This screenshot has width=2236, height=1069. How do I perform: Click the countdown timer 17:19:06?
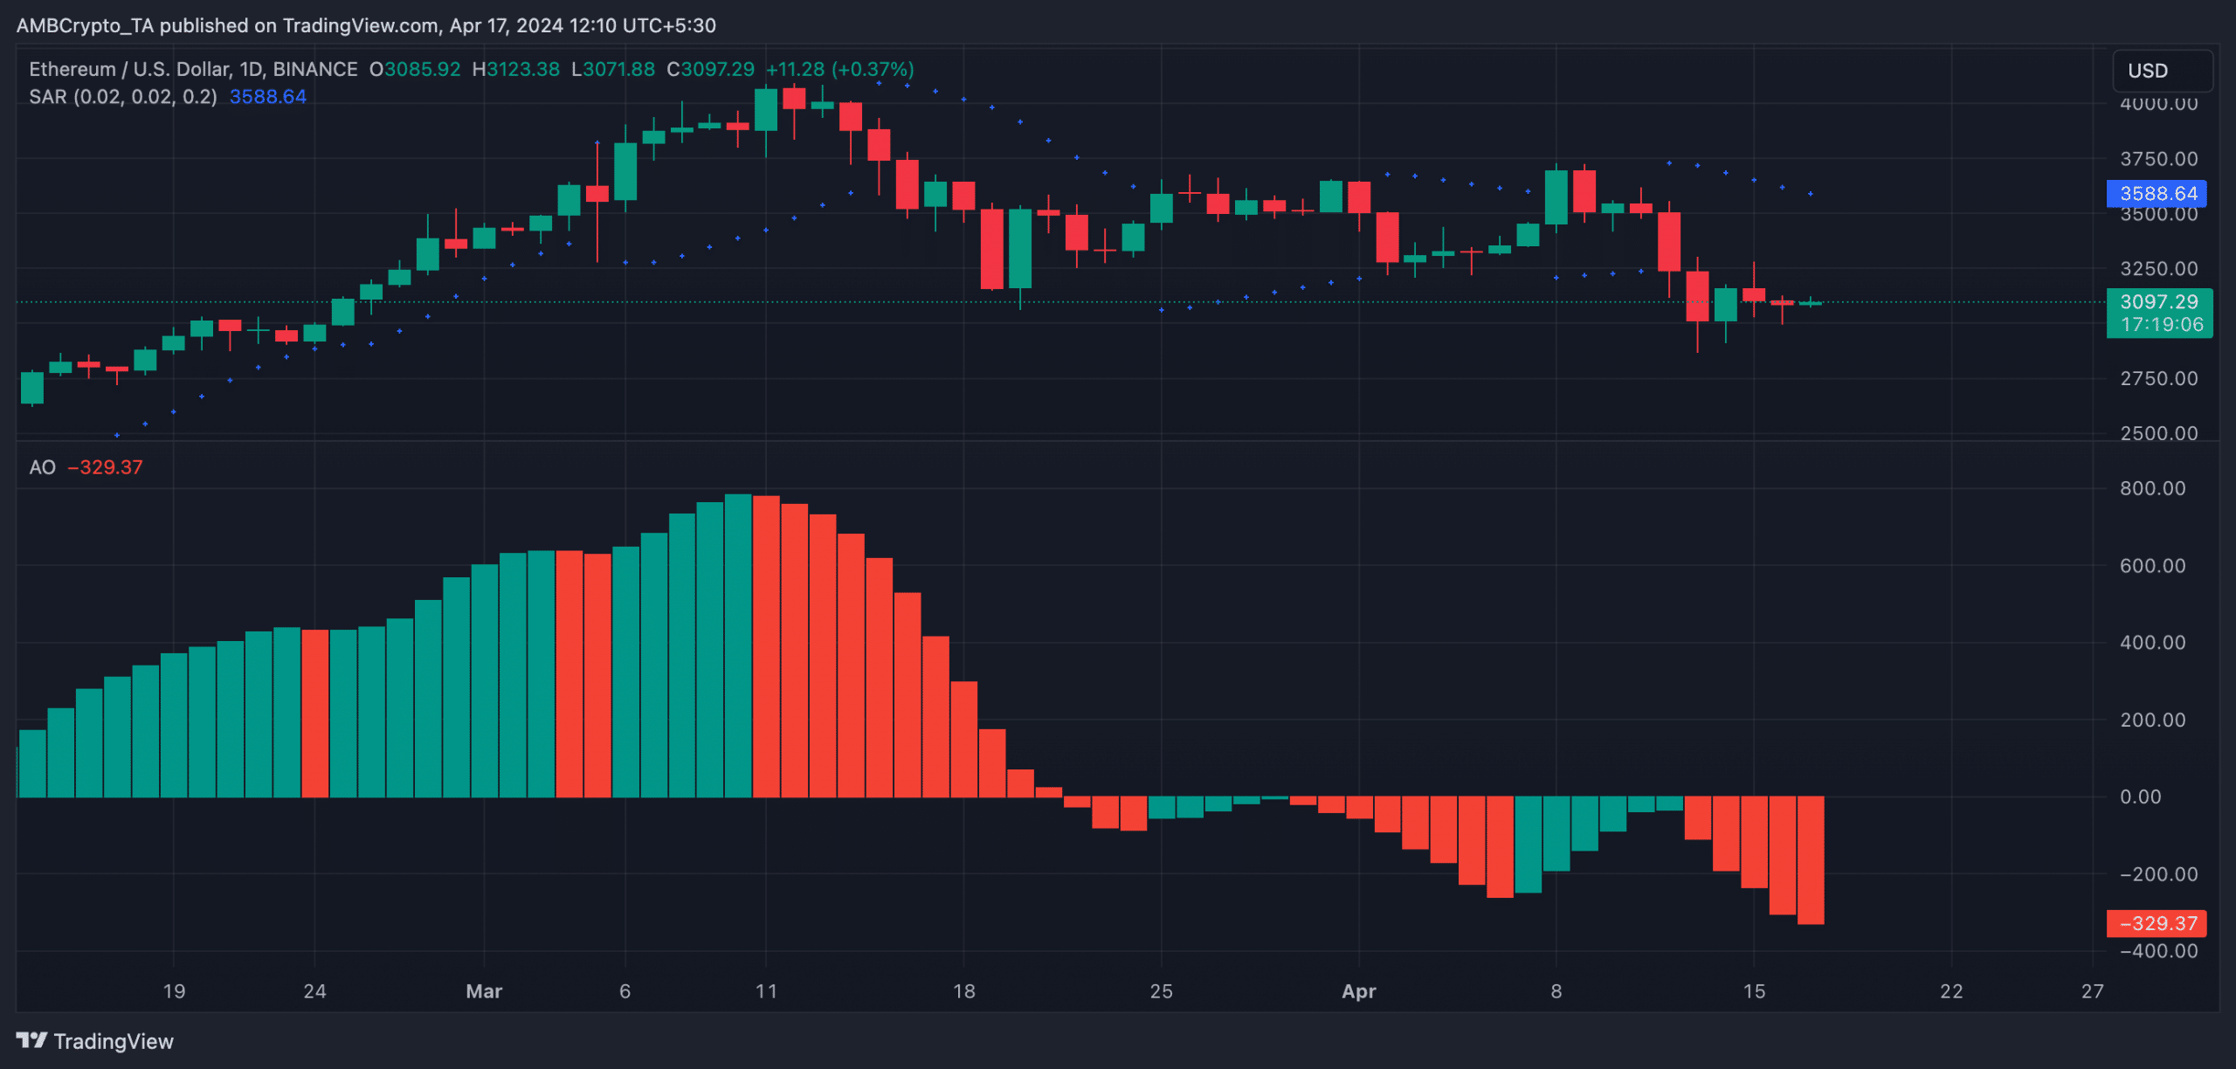point(2162,325)
